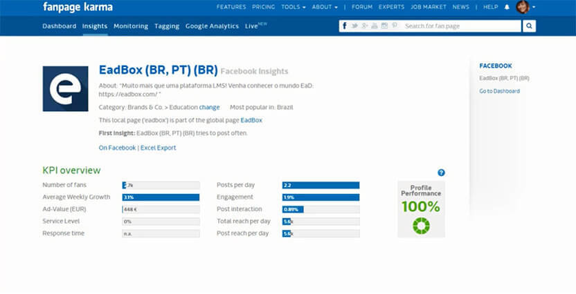Open the Pricing page
The image size is (576, 294).
tap(263, 7)
